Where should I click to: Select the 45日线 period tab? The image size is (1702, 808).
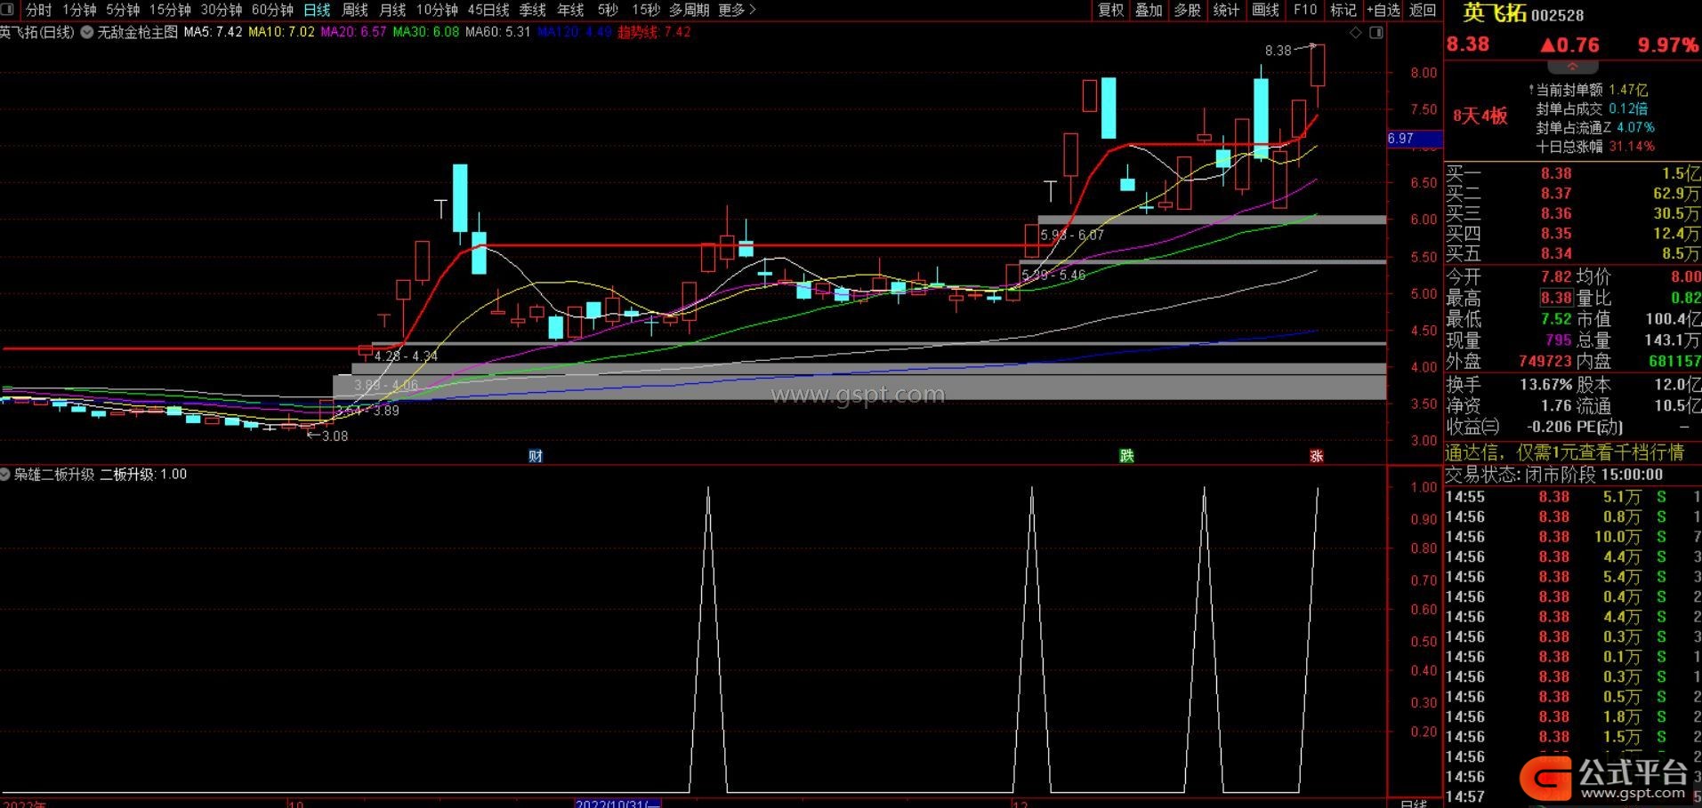click(488, 10)
